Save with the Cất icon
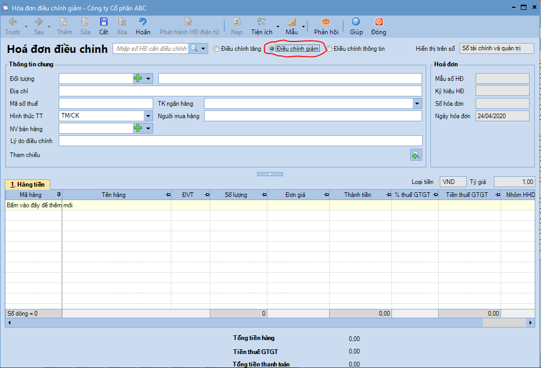This screenshot has width=541, height=368. pyautogui.click(x=103, y=26)
